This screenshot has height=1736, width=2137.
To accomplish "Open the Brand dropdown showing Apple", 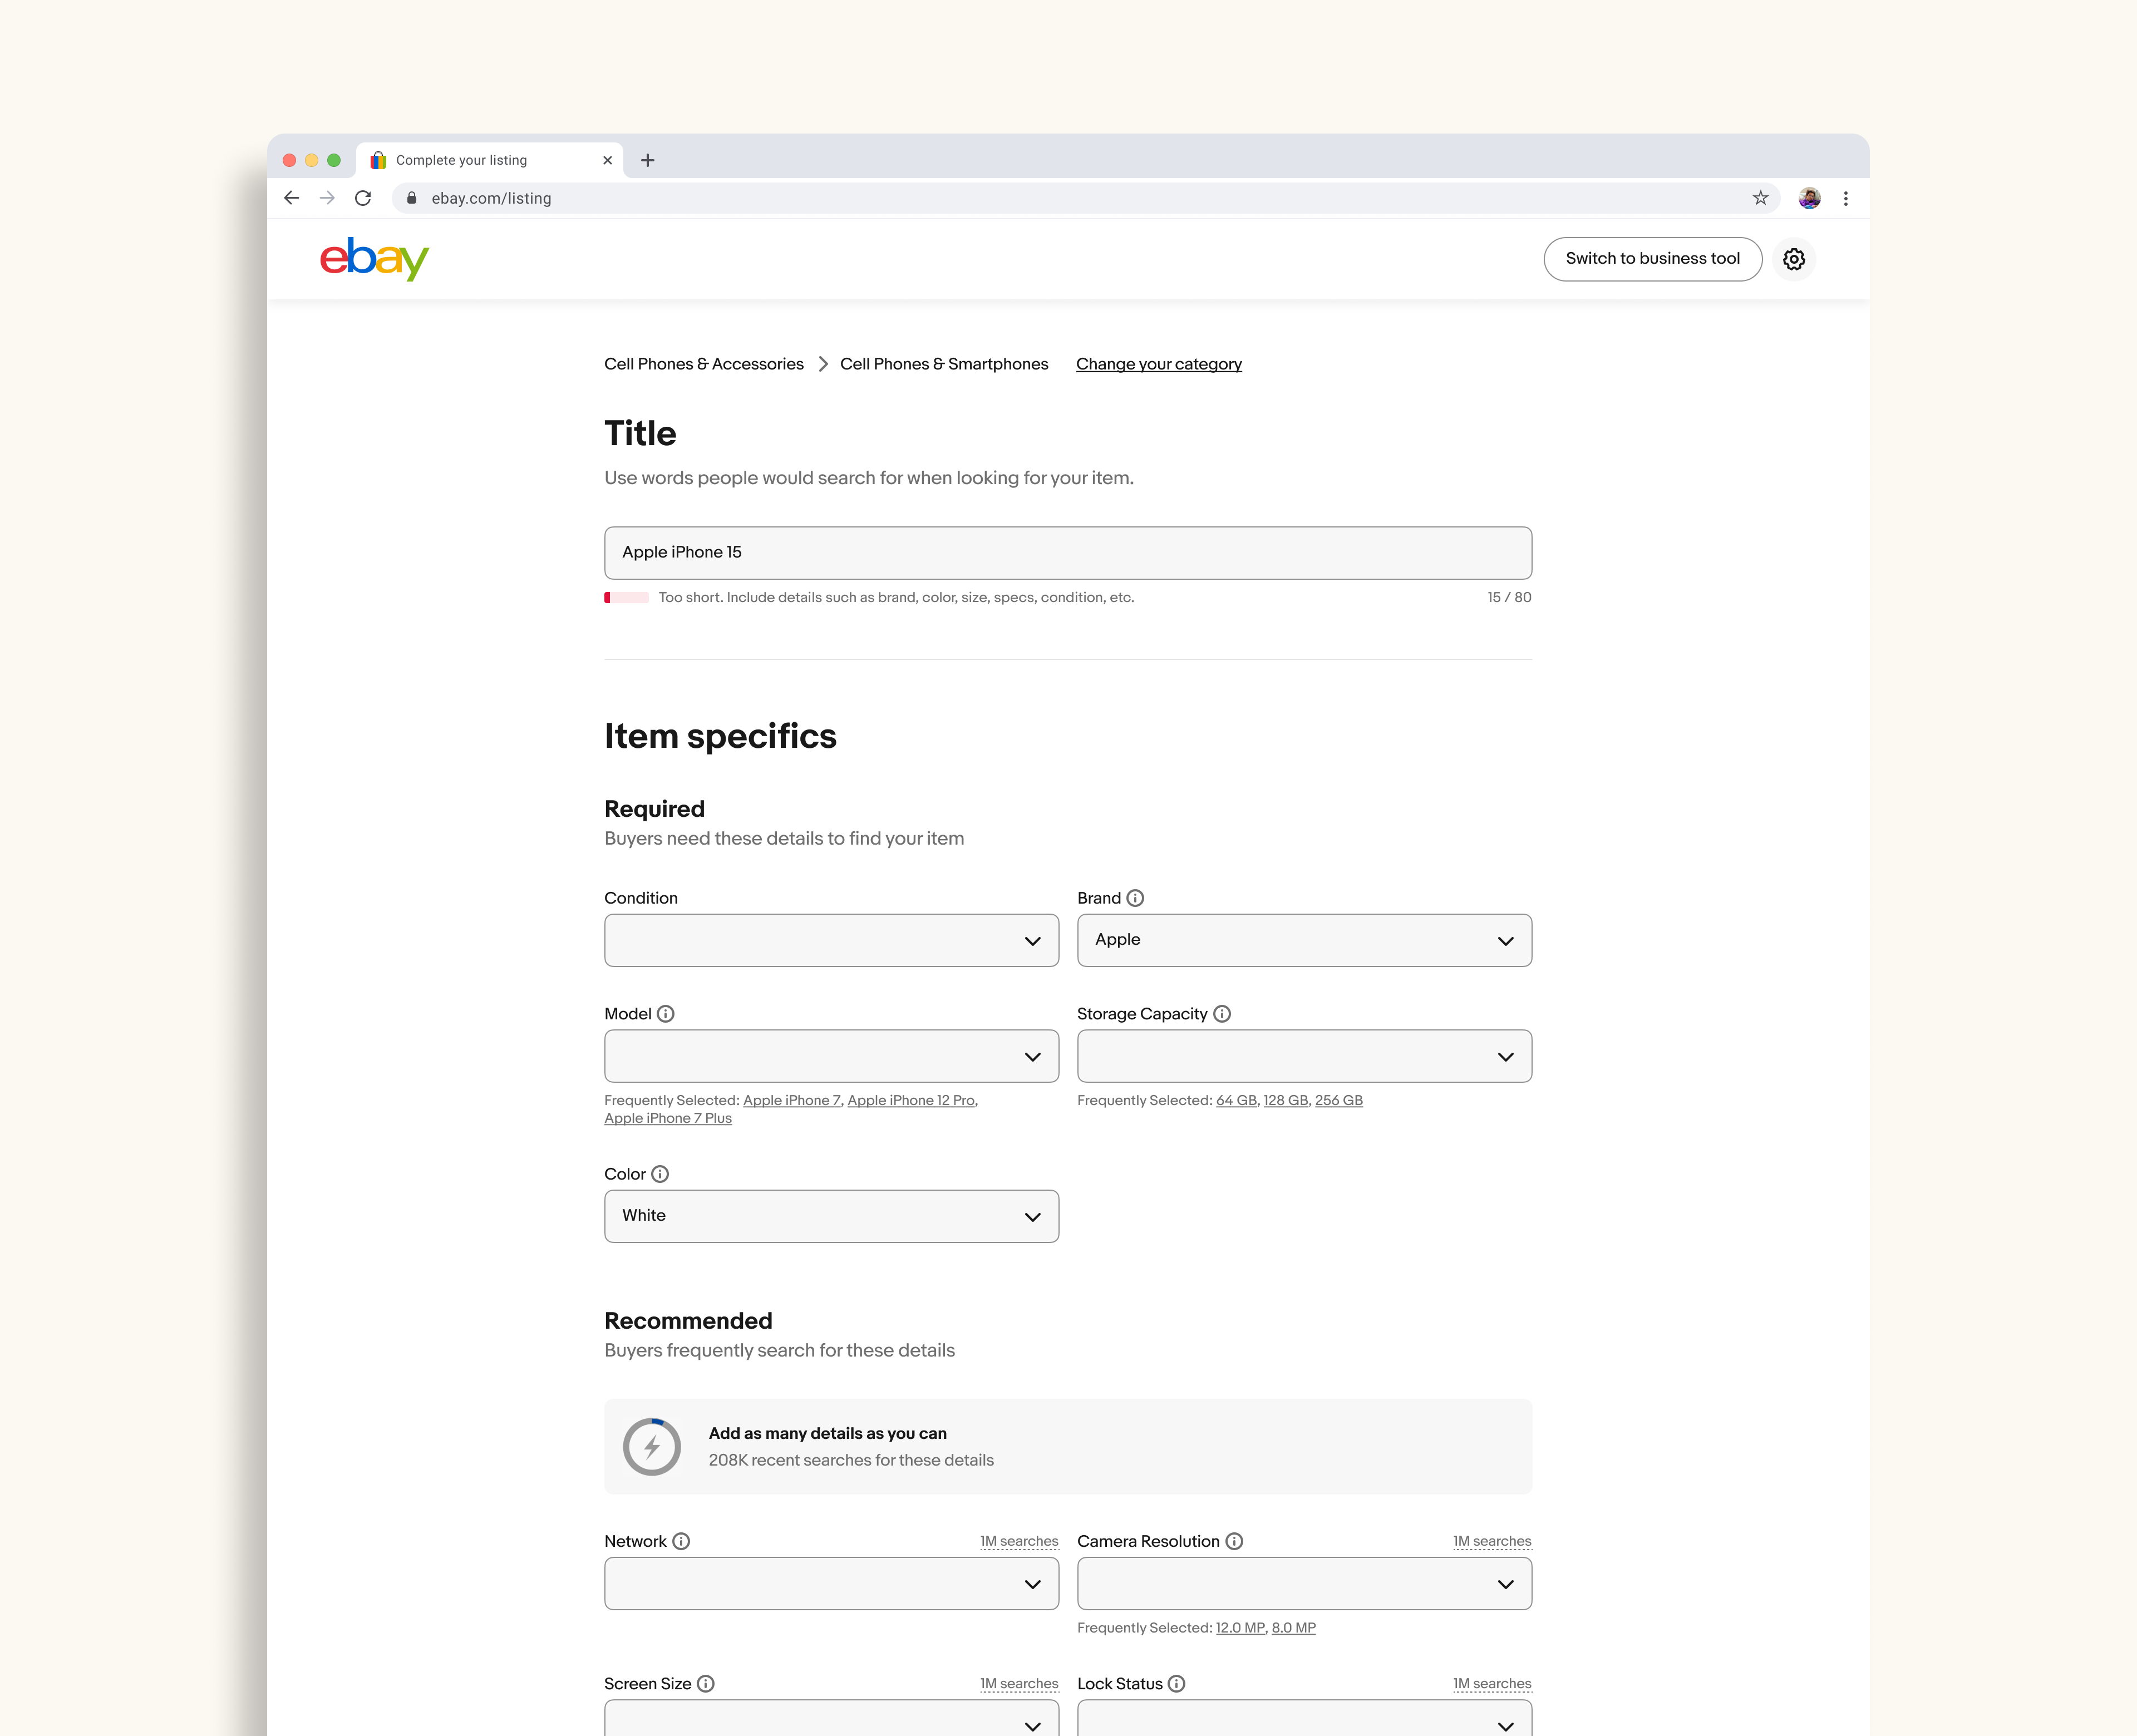I will pos(1304,940).
